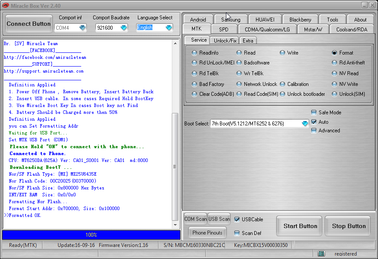The width and height of the screenshot is (378, 259).
Task: Open the About tab
Action: (360, 19)
